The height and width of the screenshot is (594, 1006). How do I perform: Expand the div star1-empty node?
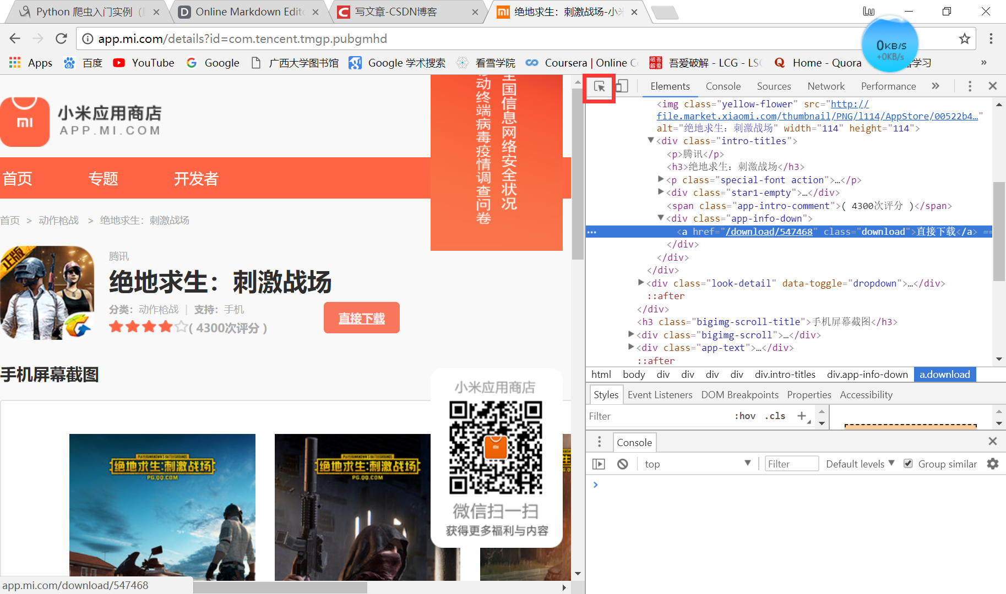pyautogui.click(x=661, y=192)
